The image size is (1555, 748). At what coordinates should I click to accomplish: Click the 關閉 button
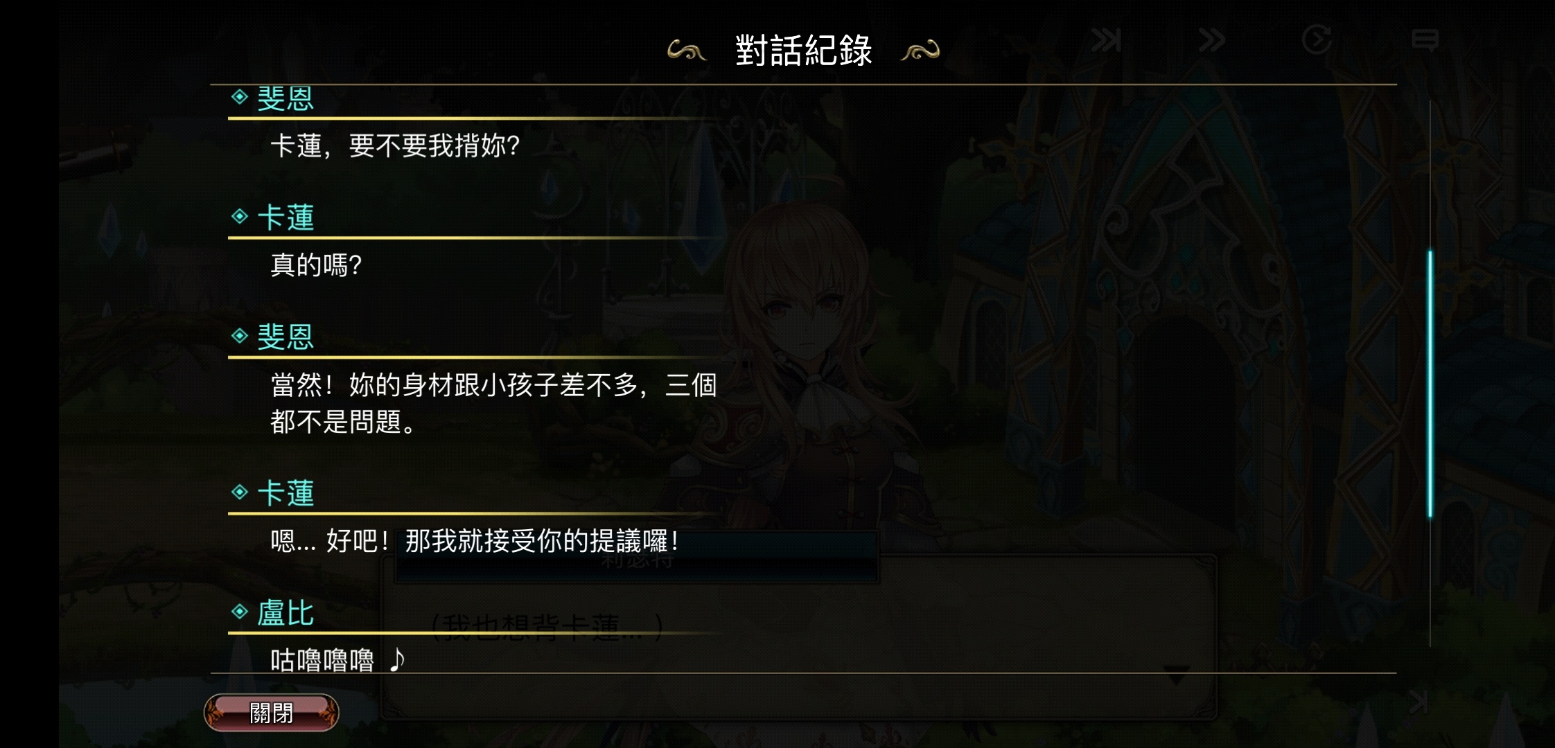pyautogui.click(x=271, y=713)
